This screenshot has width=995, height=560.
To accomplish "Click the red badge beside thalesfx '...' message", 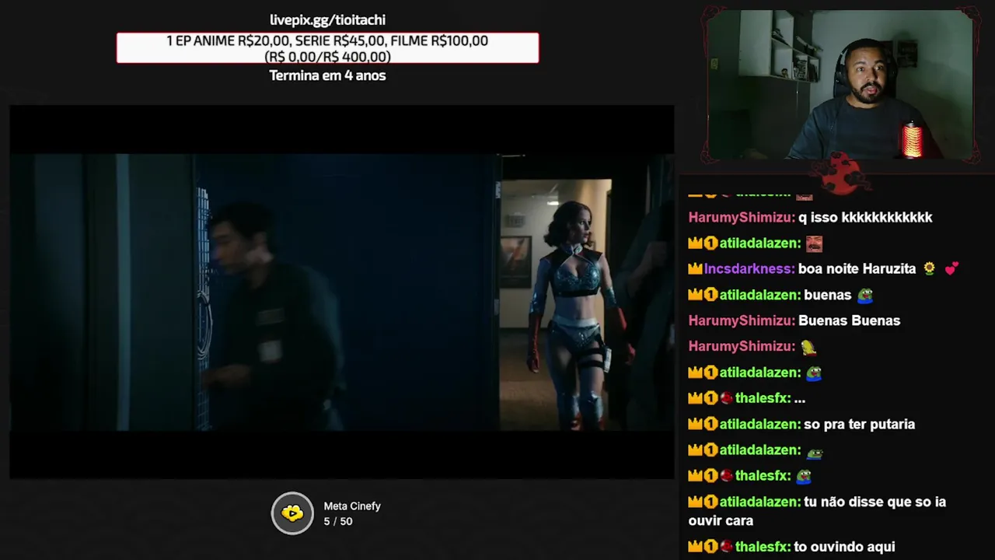I will point(726,397).
